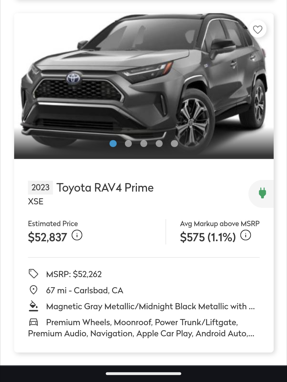
Task: Click the $52,837 estimated price
Action: (48, 237)
